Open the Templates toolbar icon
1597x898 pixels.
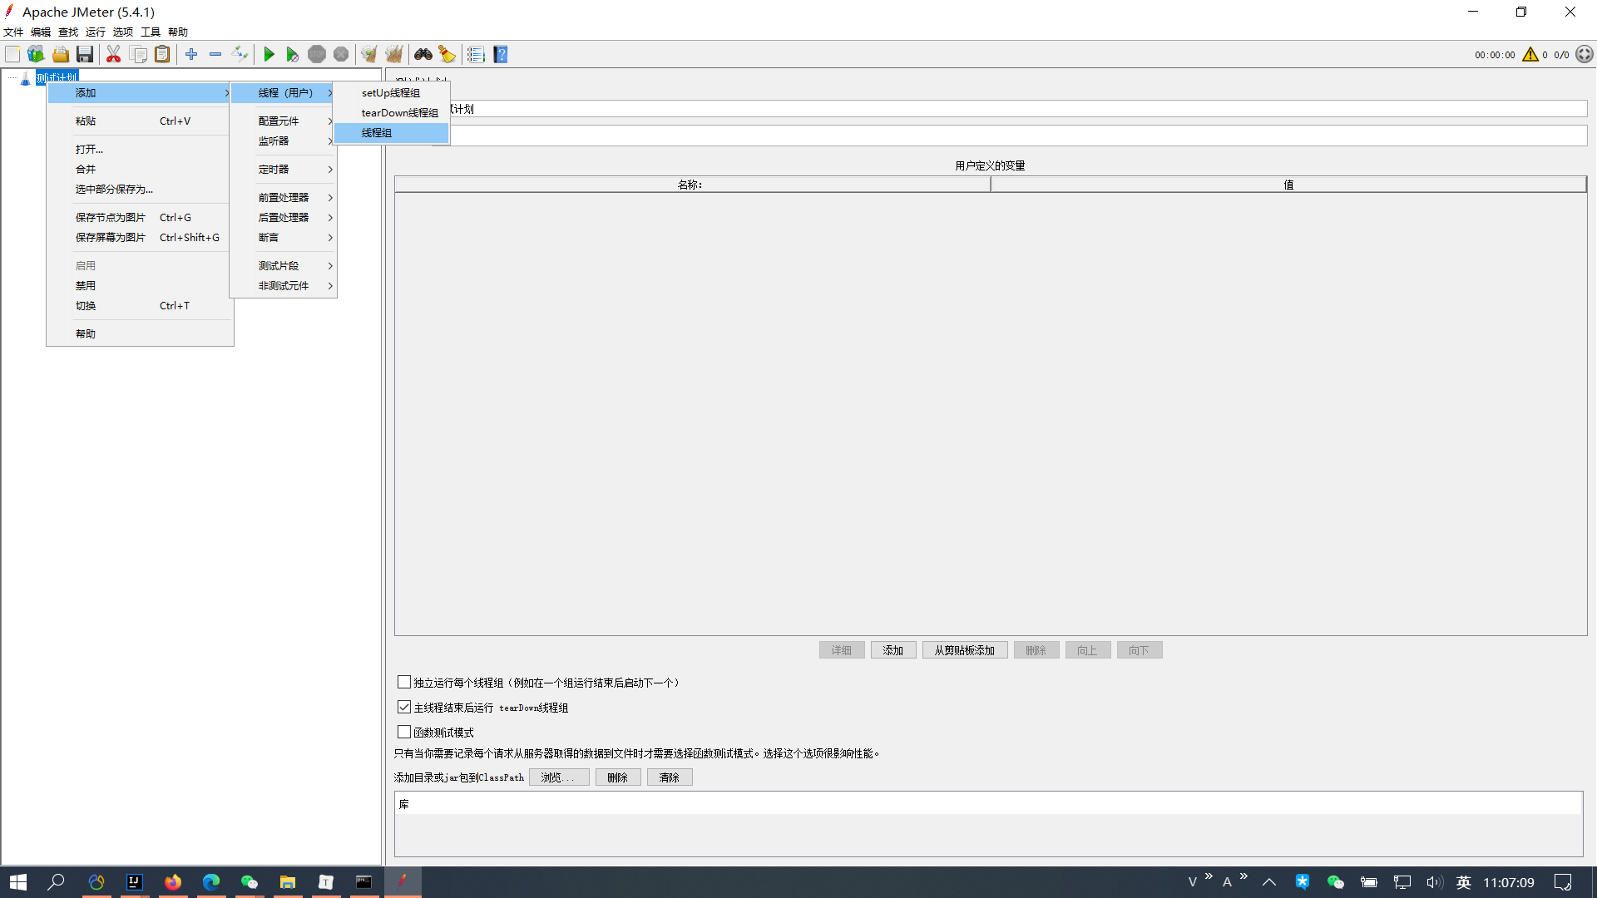point(36,54)
